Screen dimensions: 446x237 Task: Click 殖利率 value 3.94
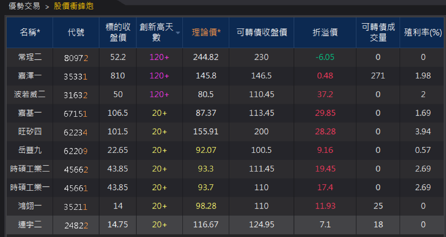pos(423,131)
